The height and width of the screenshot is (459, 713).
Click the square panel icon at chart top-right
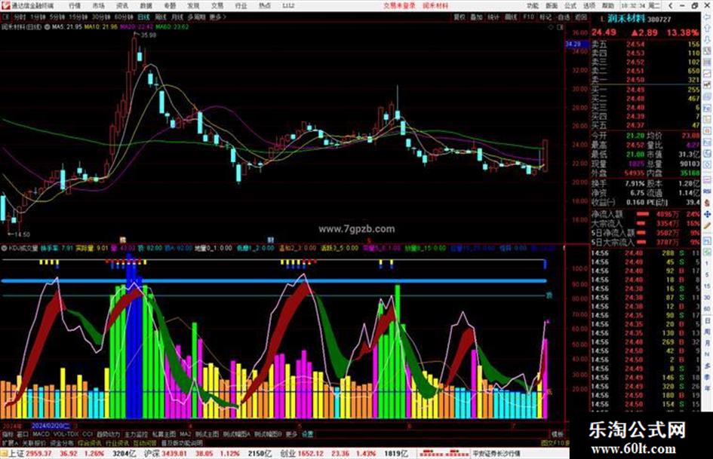click(560, 27)
